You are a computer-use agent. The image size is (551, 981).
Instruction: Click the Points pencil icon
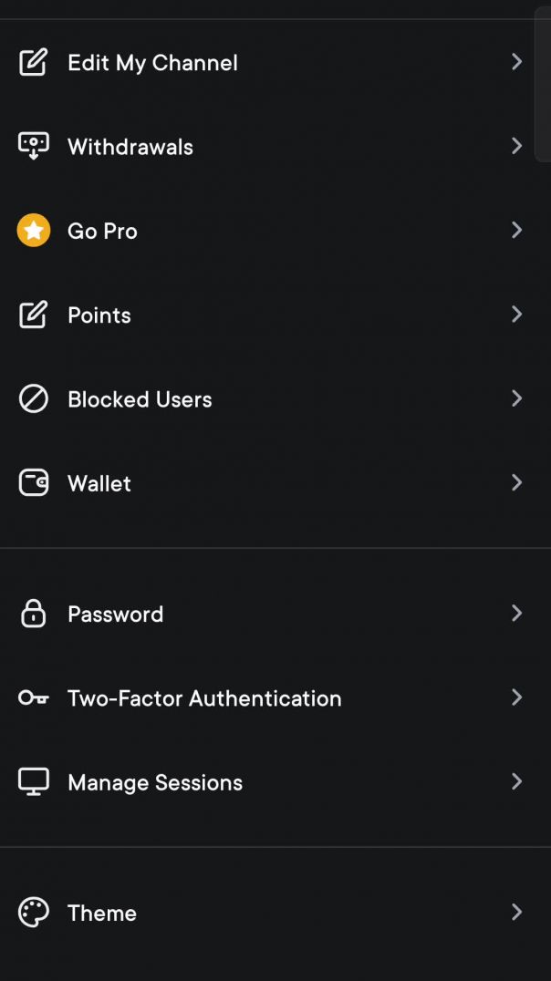34,315
